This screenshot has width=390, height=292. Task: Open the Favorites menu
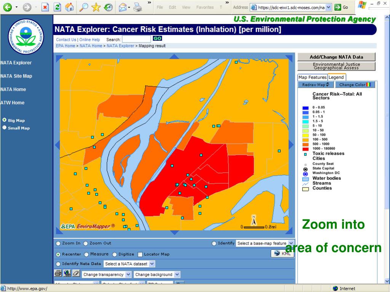[x=205, y=7]
